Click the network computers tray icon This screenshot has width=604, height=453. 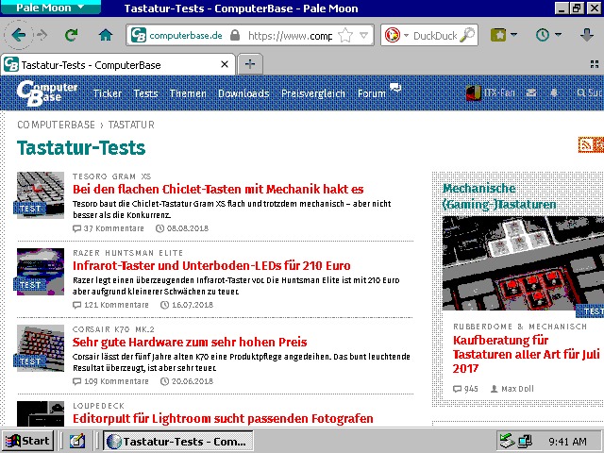(x=525, y=441)
